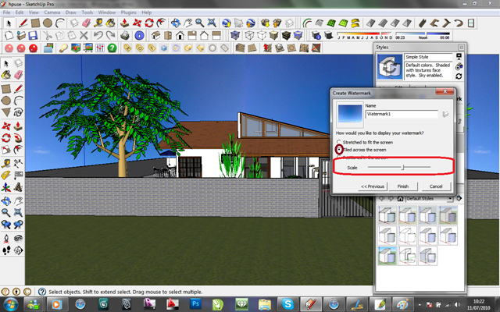The width and height of the screenshot is (500, 312).
Task: Select the Look Around eye tool in left toolbar
Action: (x=18, y=239)
